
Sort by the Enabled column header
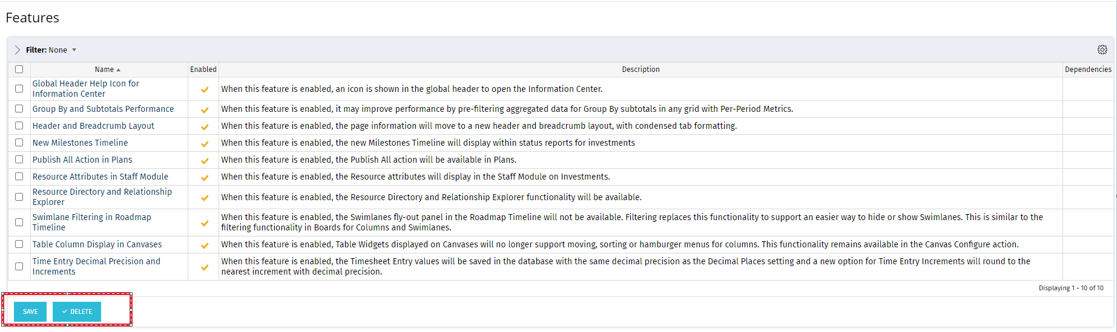(203, 70)
